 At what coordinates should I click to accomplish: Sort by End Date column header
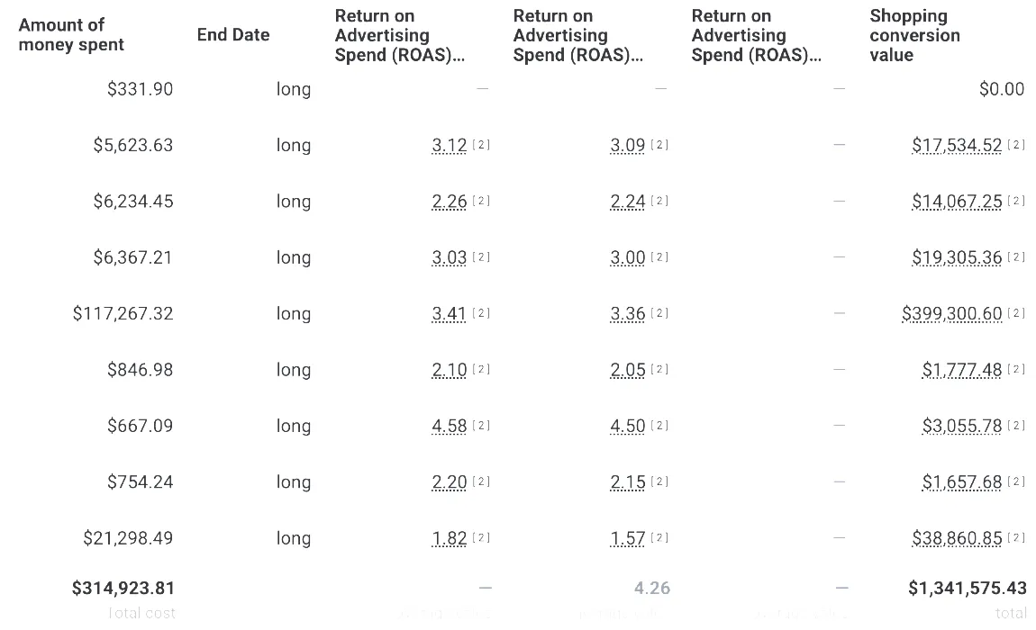click(x=233, y=35)
